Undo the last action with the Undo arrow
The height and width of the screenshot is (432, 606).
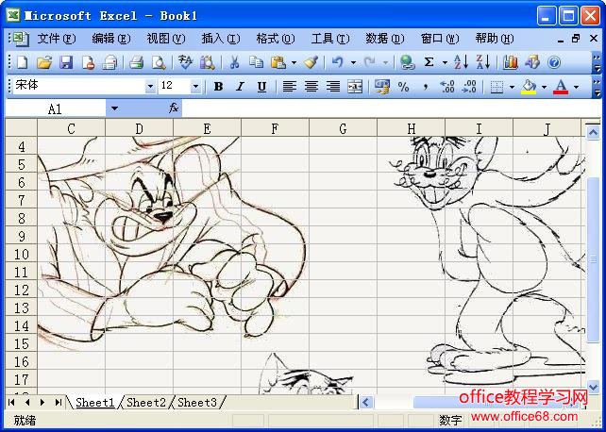(x=338, y=62)
